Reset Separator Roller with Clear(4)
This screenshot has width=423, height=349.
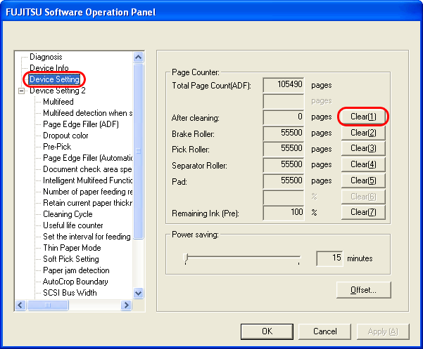point(363,164)
